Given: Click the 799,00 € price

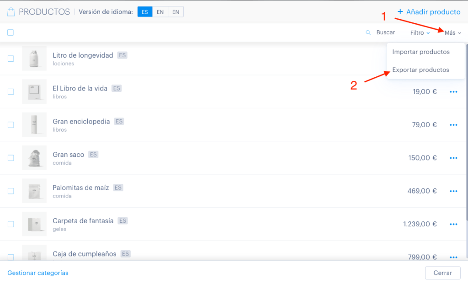Looking at the screenshot, I should tap(422, 257).
